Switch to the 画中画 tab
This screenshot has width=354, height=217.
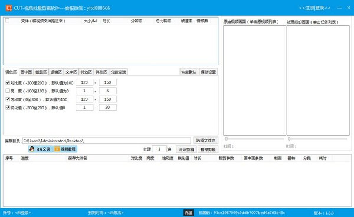(26, 72)
